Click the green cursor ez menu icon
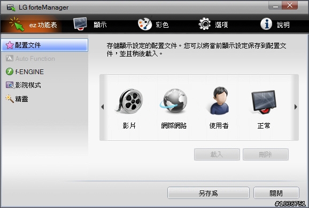 17,24
